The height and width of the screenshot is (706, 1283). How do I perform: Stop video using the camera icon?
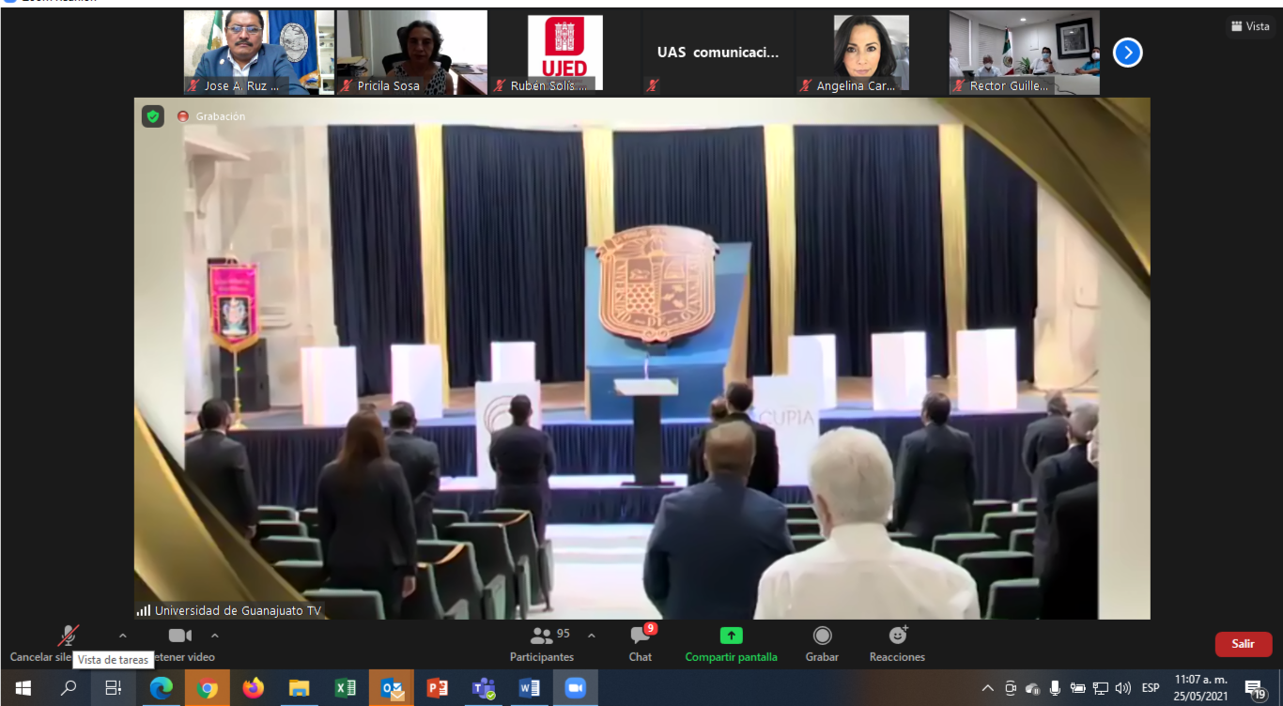(x=179, y=636)
